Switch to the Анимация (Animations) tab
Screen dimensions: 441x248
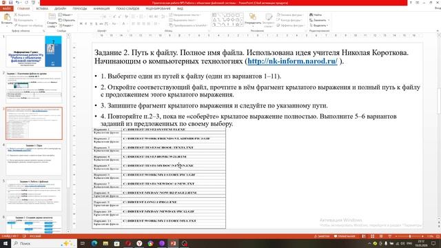(x=101, y=8)
